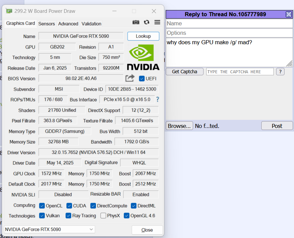The height and width of the screenshot is (238, 294).
Task: Click the 176 / 680 ROPs/TMUs value
Action: (53, 100)
